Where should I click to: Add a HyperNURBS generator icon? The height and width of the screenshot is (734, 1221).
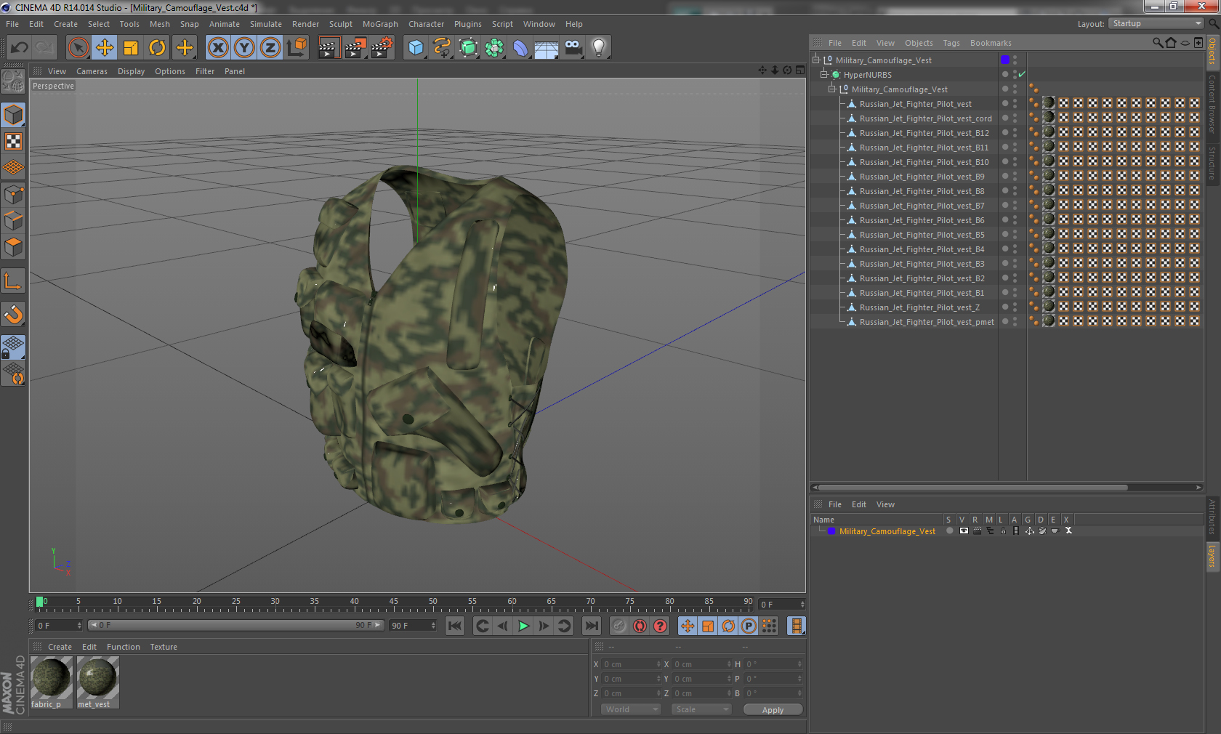pyautogui.click(x=468, y=48)
